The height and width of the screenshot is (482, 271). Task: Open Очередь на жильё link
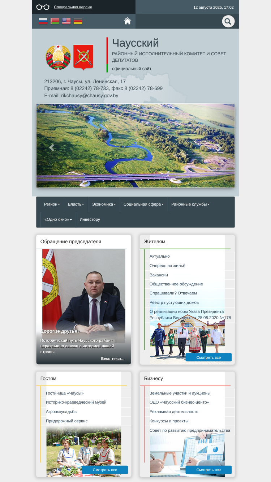tap(167, 266)
